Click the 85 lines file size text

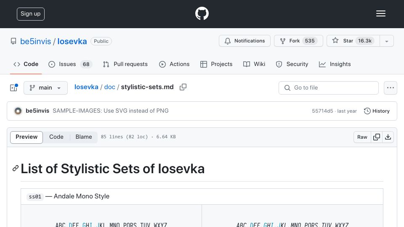(x=138, y=137)
